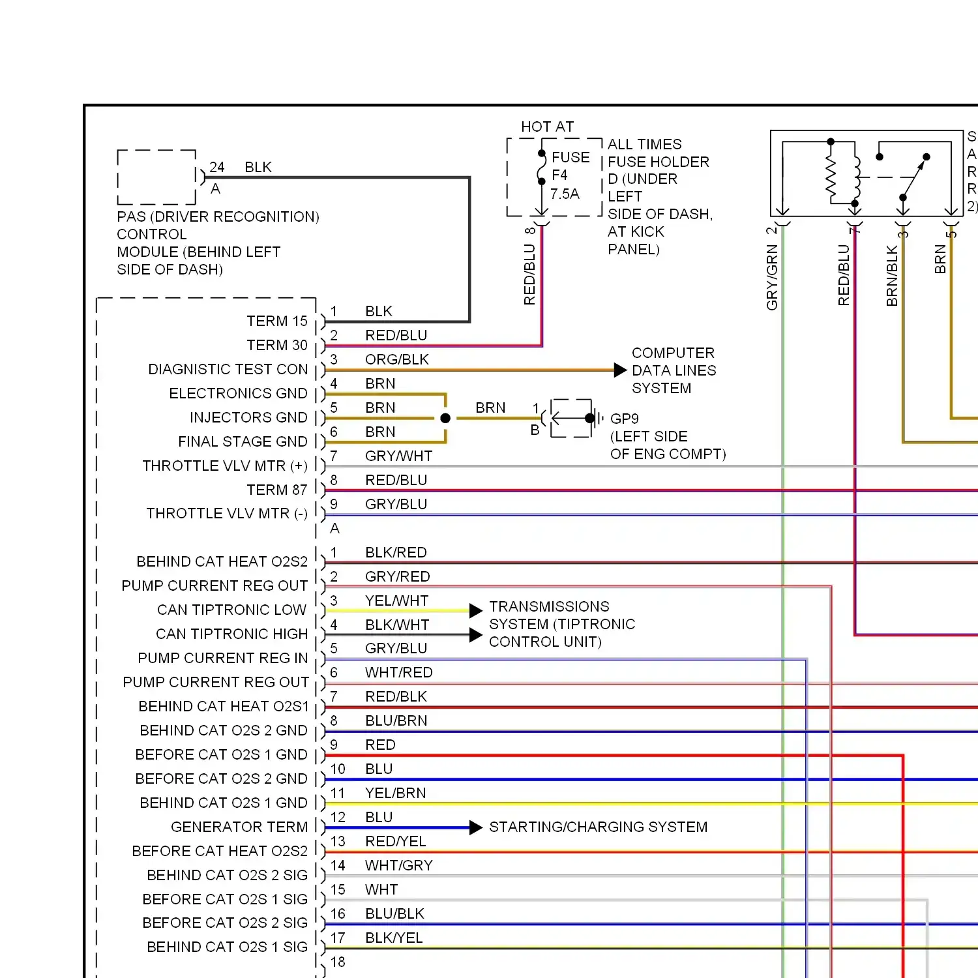Select 'BEHIND CAT HEAT O2S2' label
Screen dimensions: 978x978
[222, 562]
